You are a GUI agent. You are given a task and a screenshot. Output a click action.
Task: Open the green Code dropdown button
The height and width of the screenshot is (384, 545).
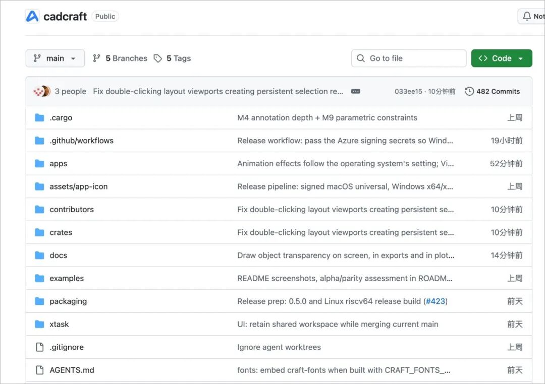click(502, 58)
